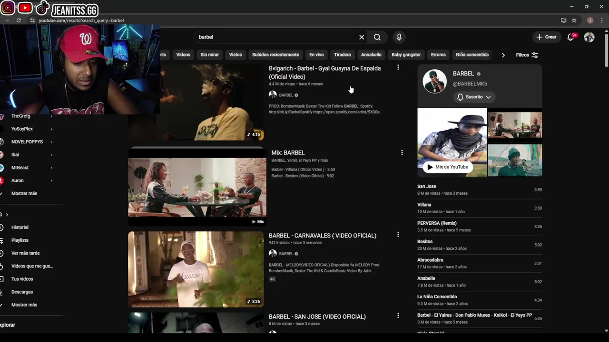Open Descargas in the sidebar
609x342 pixels.
point(22,292)
